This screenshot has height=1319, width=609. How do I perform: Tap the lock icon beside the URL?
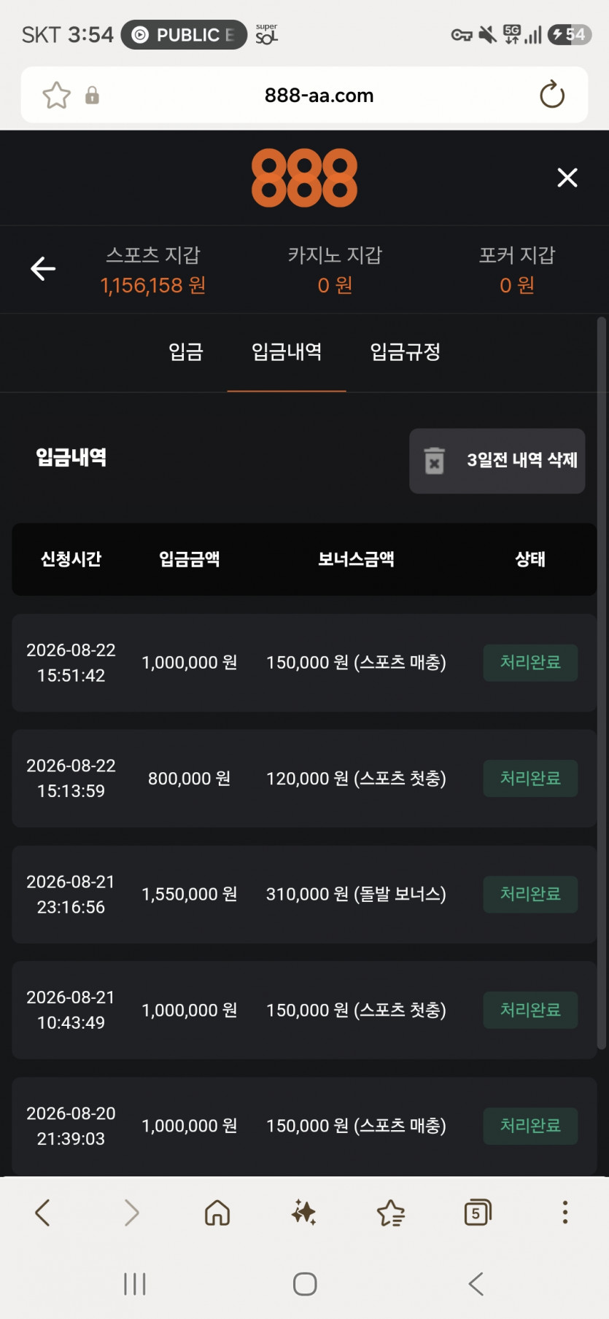(92, 96)
